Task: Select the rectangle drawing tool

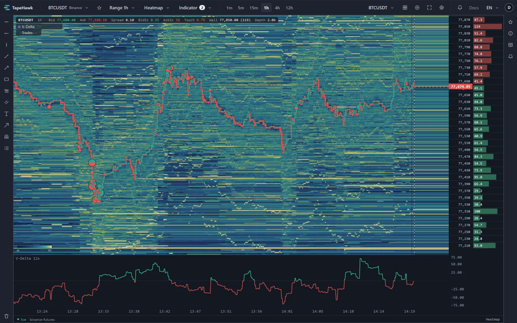Action: (x=6, y=80)
